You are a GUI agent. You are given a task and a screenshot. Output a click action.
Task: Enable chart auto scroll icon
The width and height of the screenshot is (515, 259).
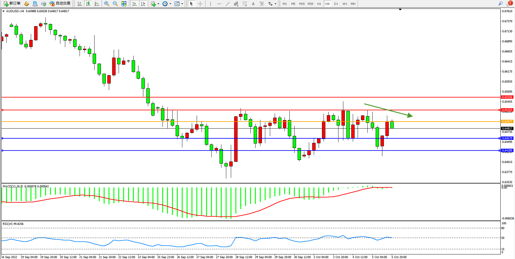point(134,4)
